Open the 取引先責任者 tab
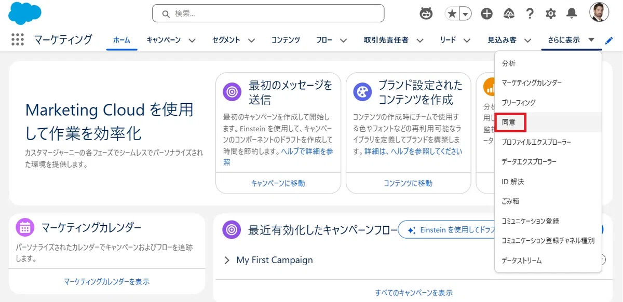Screen dimensions: 623x302 tap(386, 40)
